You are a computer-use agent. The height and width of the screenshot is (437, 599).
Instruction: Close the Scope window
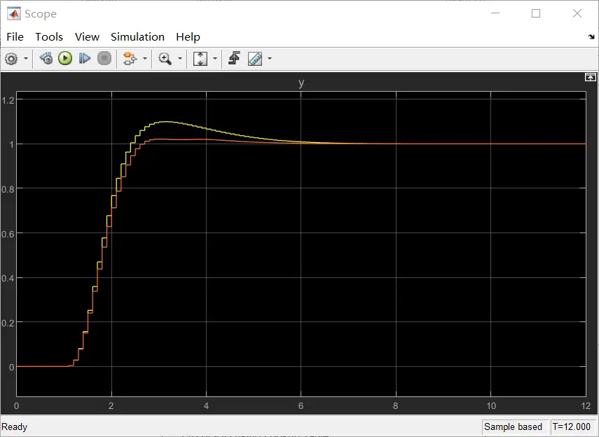coord(577,13)
